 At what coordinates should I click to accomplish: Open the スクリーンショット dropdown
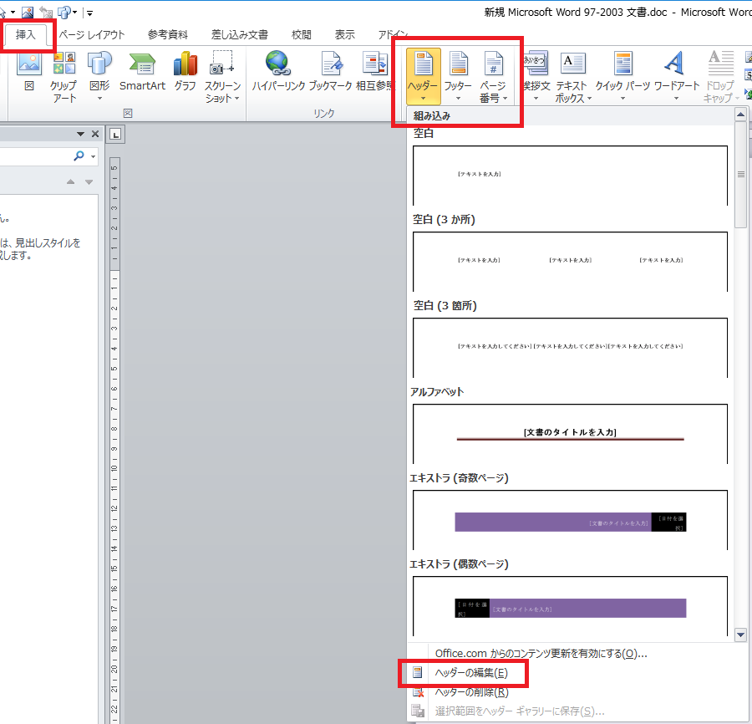222,77
